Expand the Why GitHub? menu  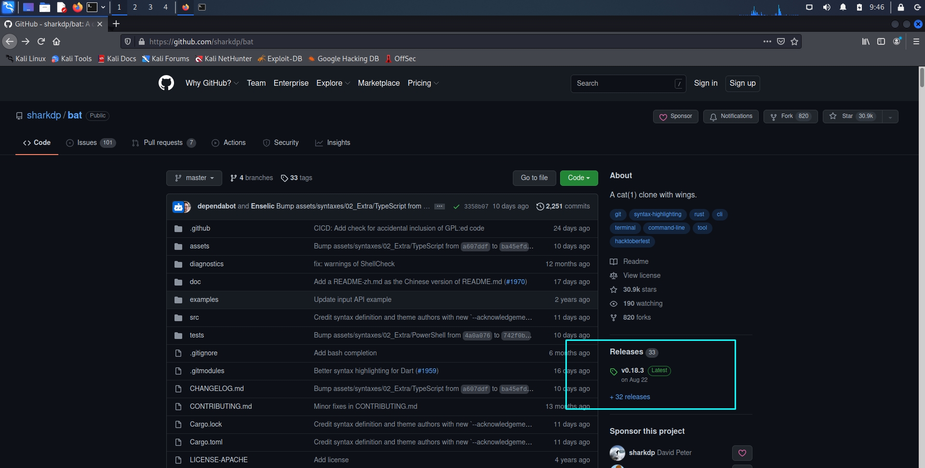212,83
